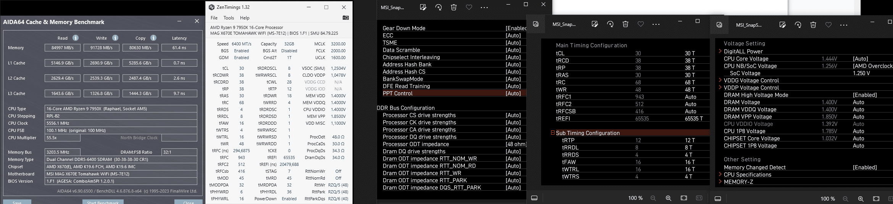The width and height of the screenshot is (893, 204).
Task: Click the ZenTimings app logo in its title bar
Action: click(x=212, y=7)
